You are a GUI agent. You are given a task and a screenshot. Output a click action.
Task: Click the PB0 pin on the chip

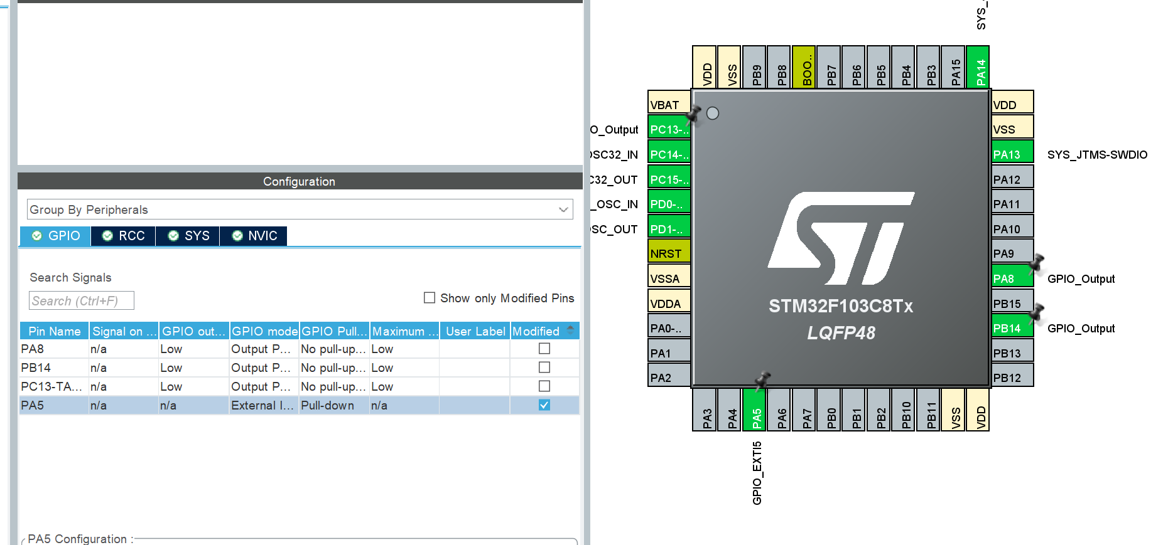(x=829, y=410)
